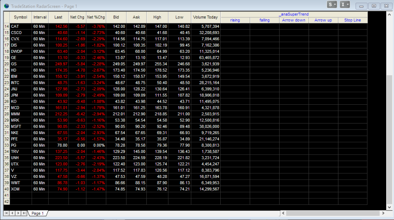This screenshot has width=394, height=220.
Task: Click the Arrow down sub-column header
Action: (x=294, y=20)
